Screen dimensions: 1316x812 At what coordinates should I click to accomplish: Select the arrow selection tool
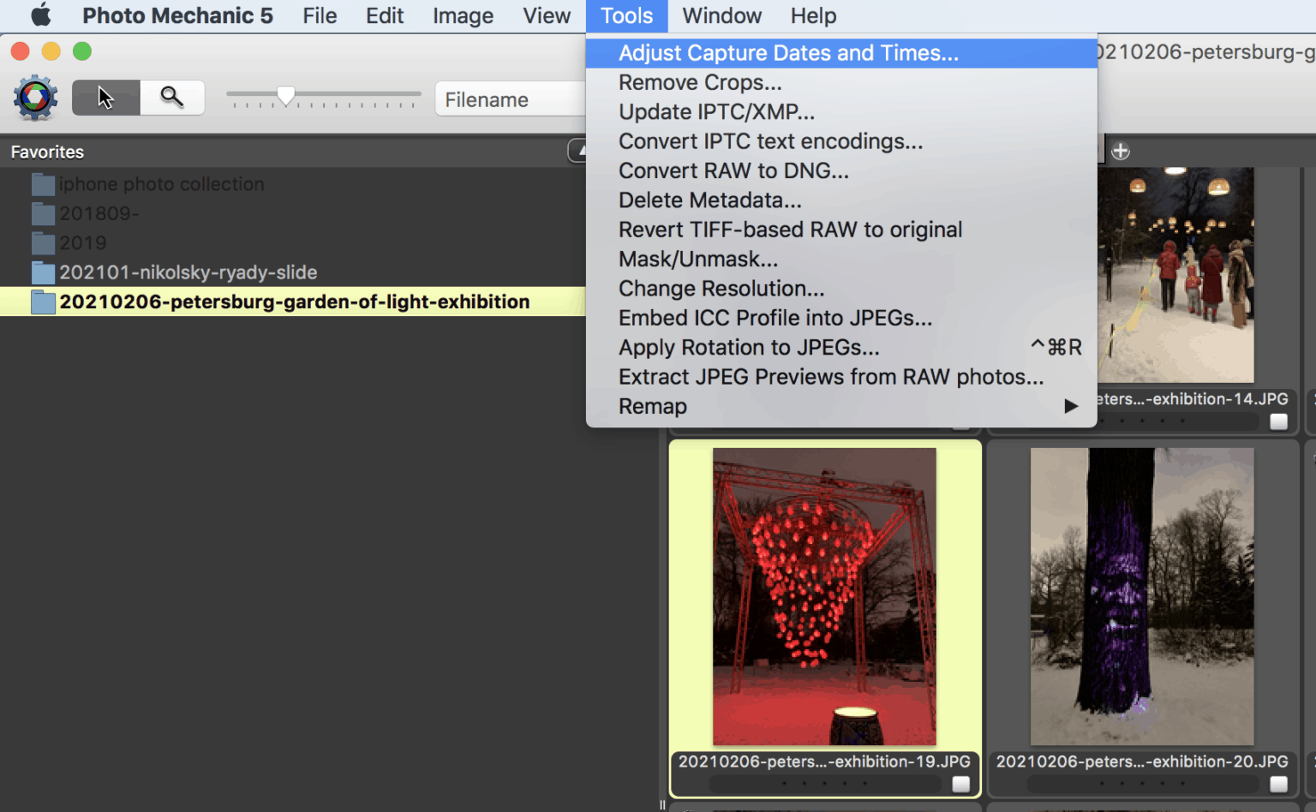(105, 97)
